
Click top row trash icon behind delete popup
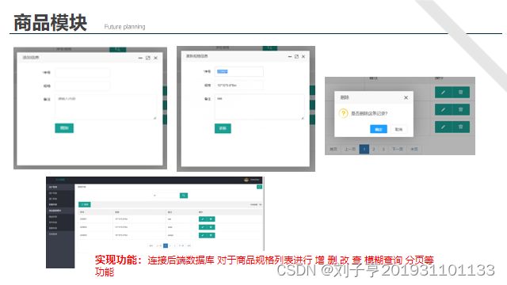(461, 93)
